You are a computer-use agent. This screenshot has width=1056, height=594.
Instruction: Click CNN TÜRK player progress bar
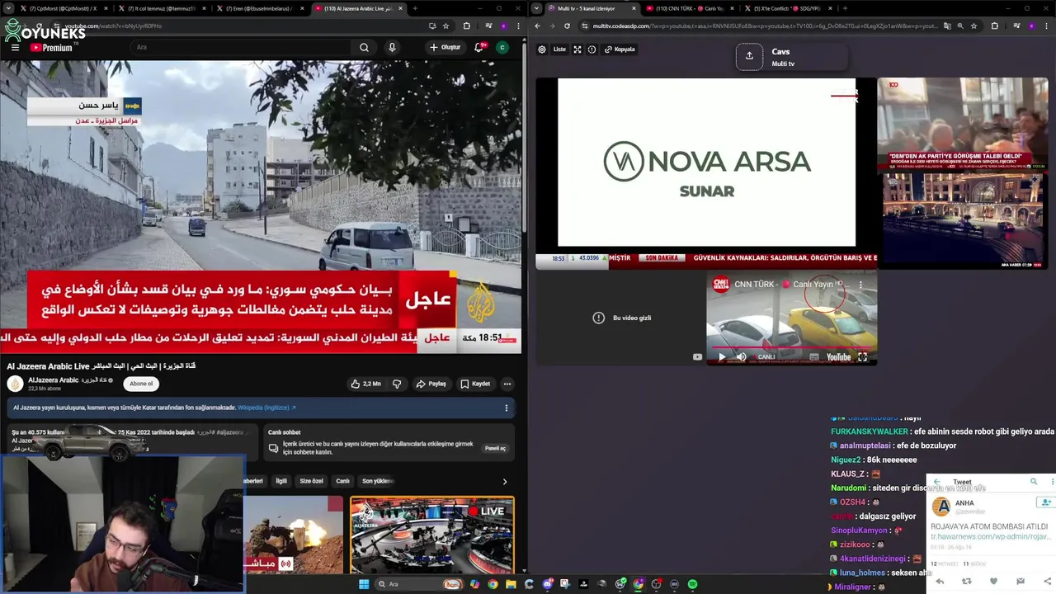[x=792, y=347]
